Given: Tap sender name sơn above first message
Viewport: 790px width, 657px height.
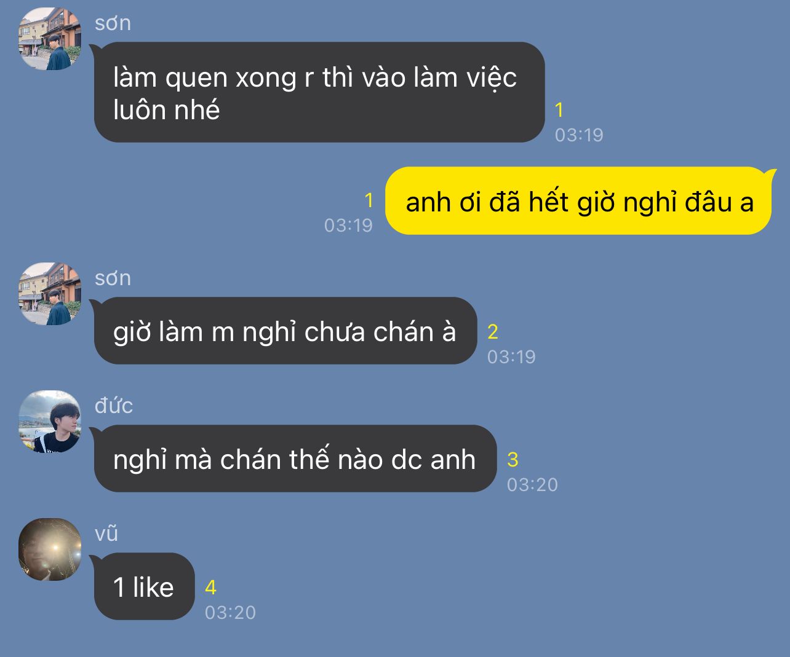Looking at the screenshot, I should click(x=113, y=23).
